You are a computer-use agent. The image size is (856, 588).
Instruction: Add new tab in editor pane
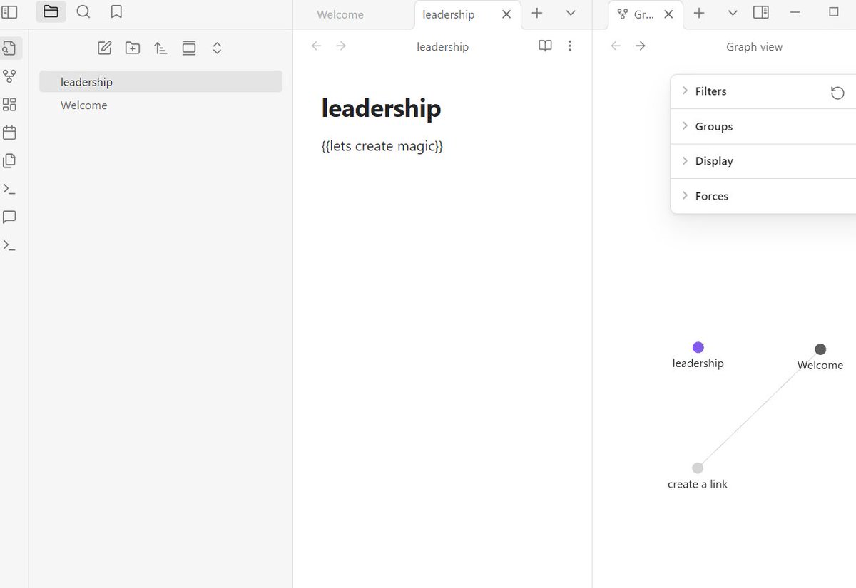click(537, 13)
